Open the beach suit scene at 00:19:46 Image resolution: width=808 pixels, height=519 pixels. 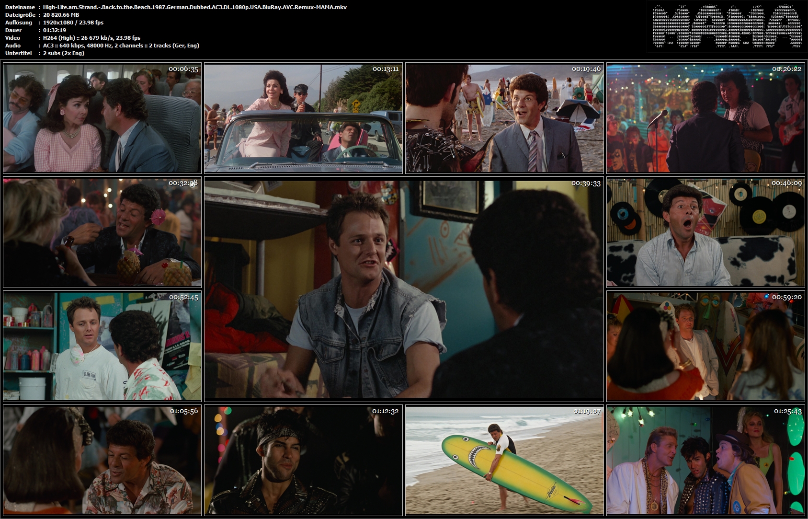[x=504, y=118]
